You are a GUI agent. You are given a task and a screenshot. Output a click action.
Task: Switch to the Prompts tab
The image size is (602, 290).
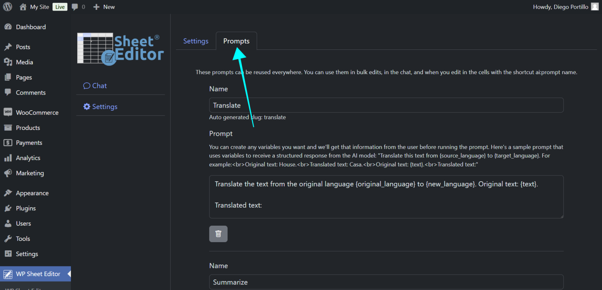pyautogui.click(x=236, y=41)
